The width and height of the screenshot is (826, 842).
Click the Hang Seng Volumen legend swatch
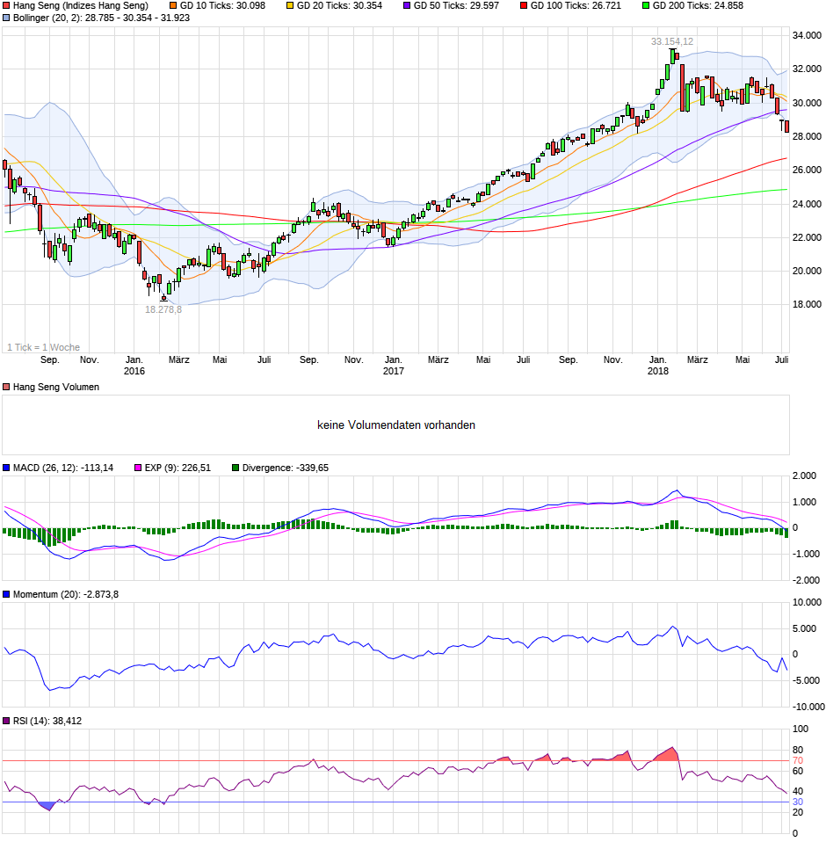6,388
